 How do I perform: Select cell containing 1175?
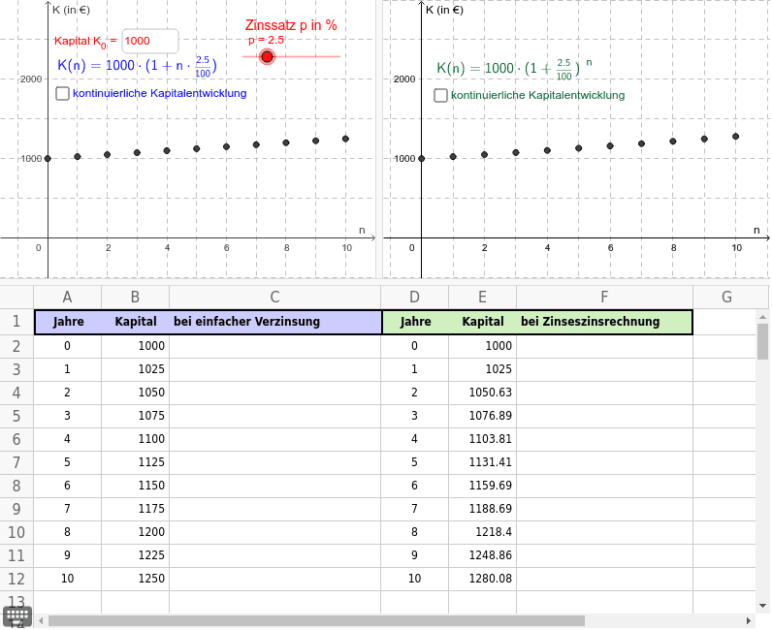tap(136, 509)
